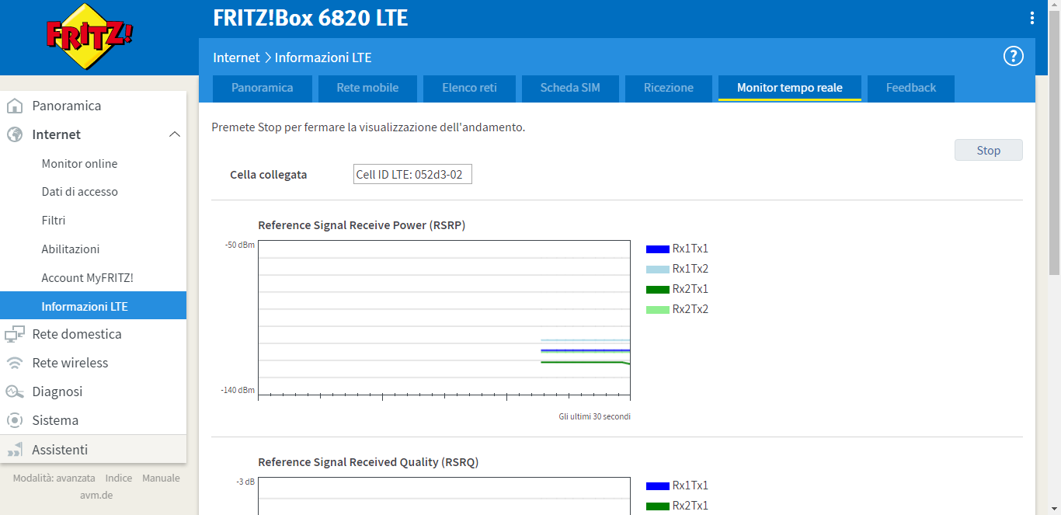1061x515 pixels.
Task: Click the Assistenti icon in sidebar
Action: 15,450
